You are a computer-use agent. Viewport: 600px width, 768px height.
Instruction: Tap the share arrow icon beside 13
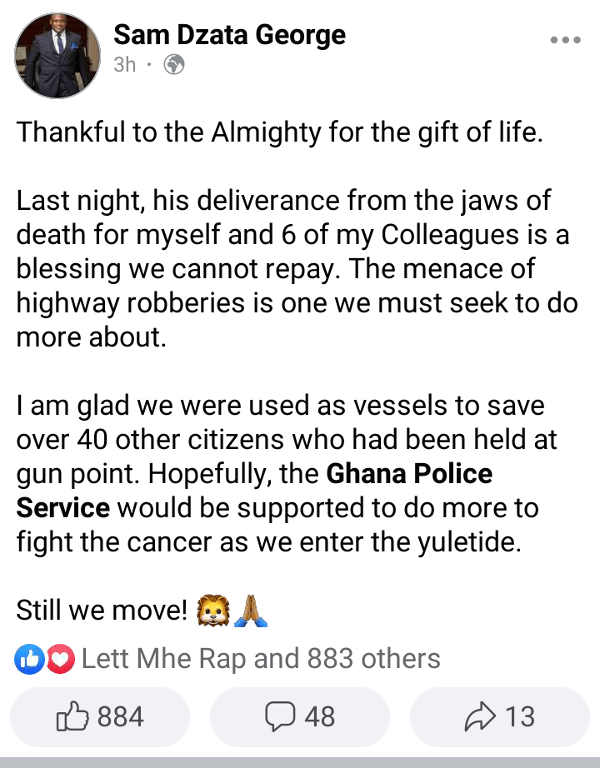tap(480, 716)
